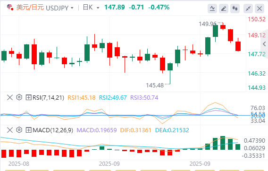
Task: Remove the RSI indicator with its X icon
Action: (x=10, y=98)
